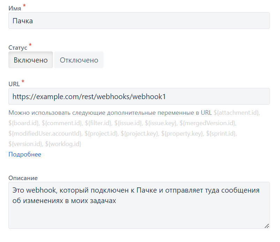Click the ${sprint.id} variable hint
The height and width of the screenshot is (242, 280).
click(x=222, y=134)
